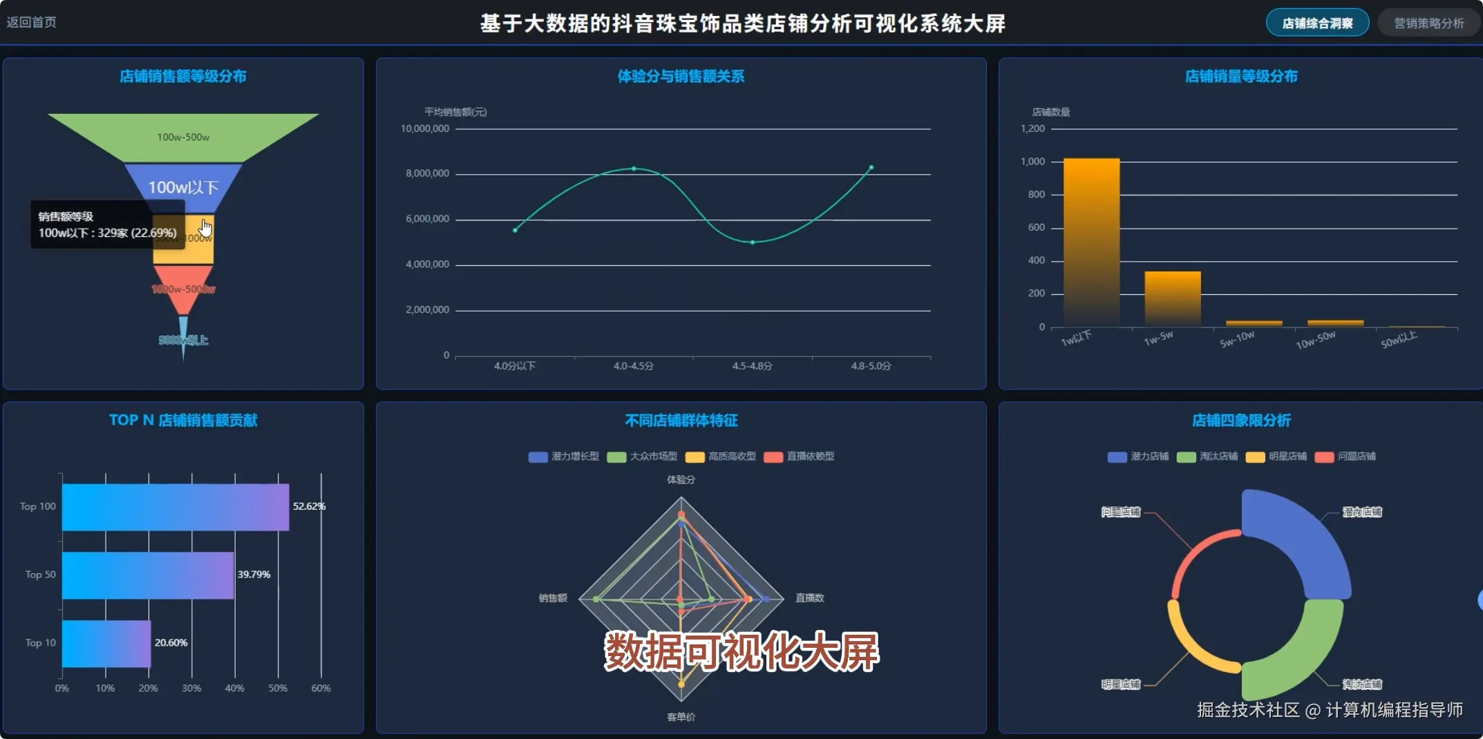Image resolution: width=1483 pixels, height=739 pixels.
Task: Click the line point at 4.5-4.8分
Action: pos(753,242)
